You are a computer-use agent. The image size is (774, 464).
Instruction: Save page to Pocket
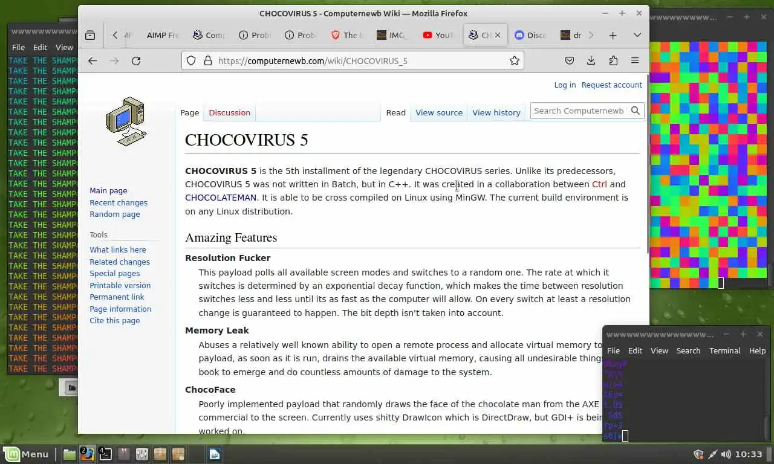(x=569, y=60)
